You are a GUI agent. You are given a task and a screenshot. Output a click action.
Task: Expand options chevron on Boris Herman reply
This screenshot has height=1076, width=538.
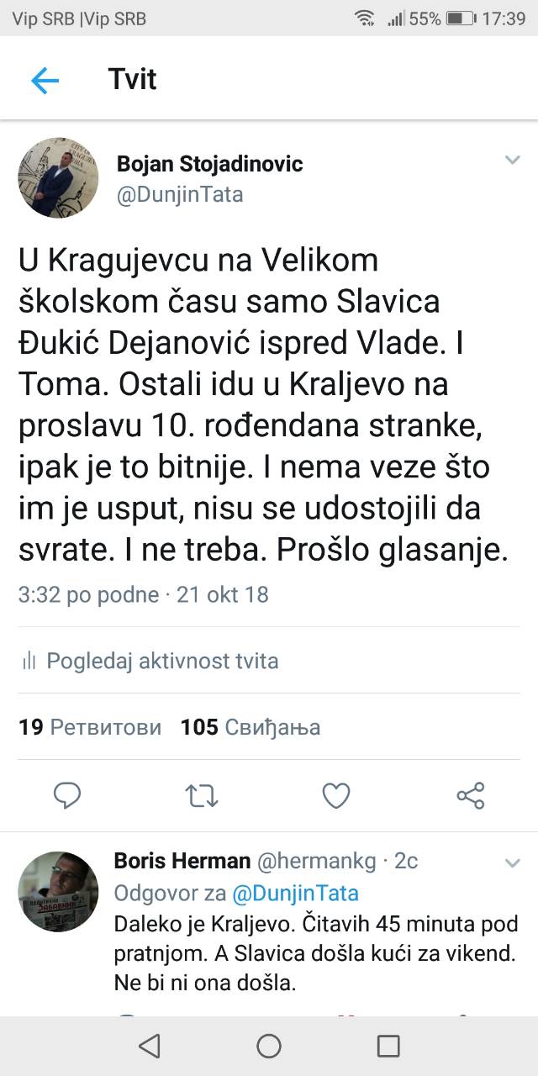pos(512,862)
